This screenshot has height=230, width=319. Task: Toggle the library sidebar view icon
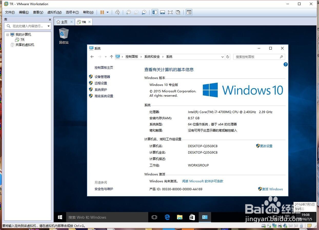point(155,12)
